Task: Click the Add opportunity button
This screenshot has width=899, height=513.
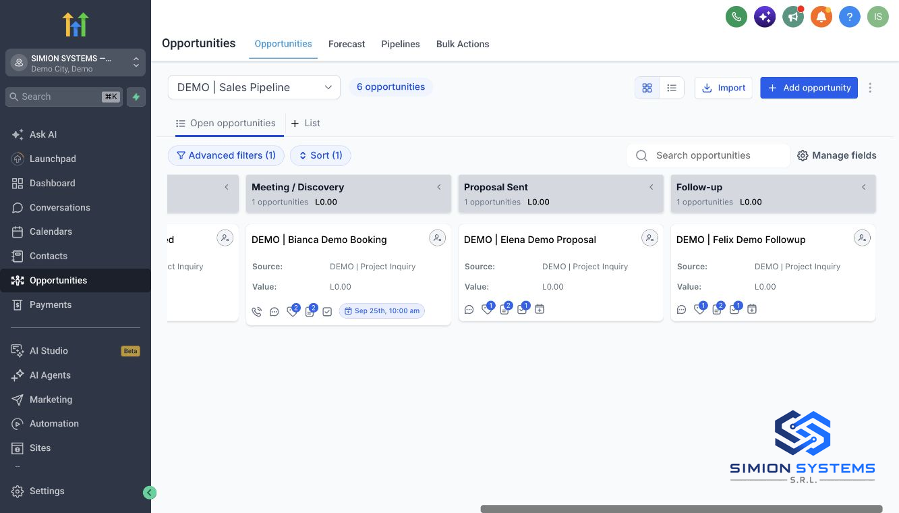Action: (x=809, y=88)
